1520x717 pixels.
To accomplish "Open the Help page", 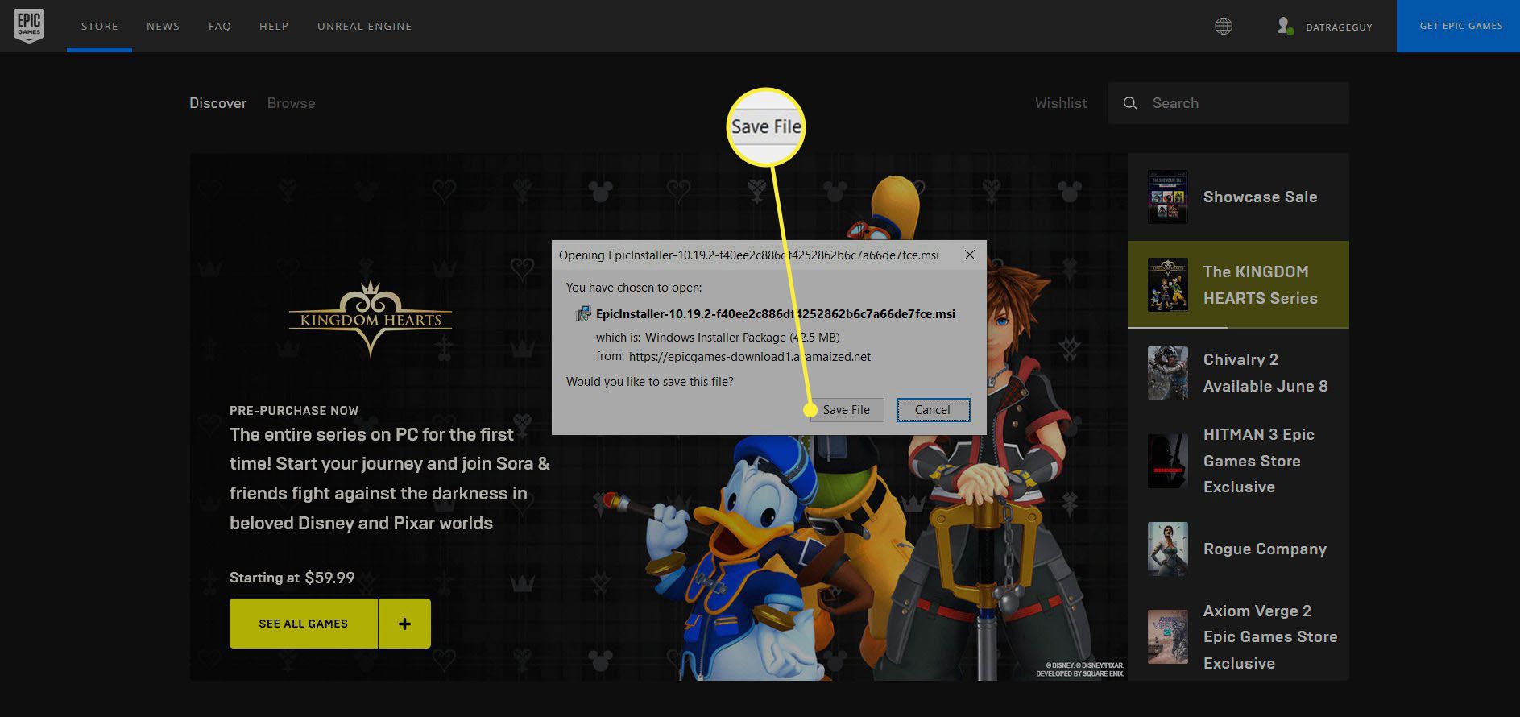I will 274,27.
